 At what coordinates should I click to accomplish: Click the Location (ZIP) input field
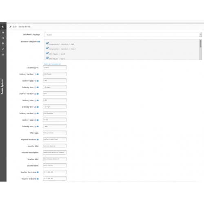point(55,67)
